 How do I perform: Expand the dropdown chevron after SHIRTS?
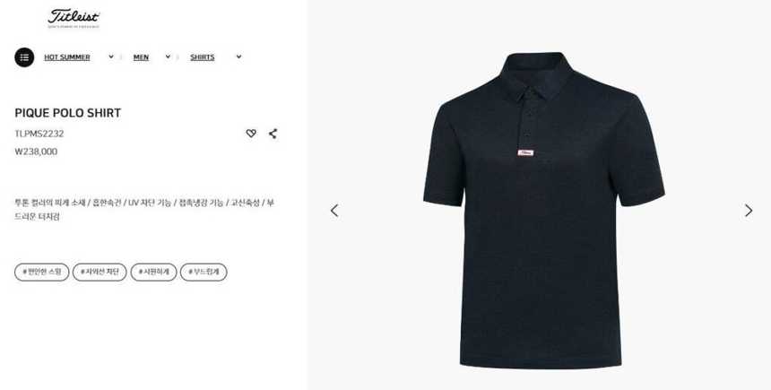click(238, 56)
